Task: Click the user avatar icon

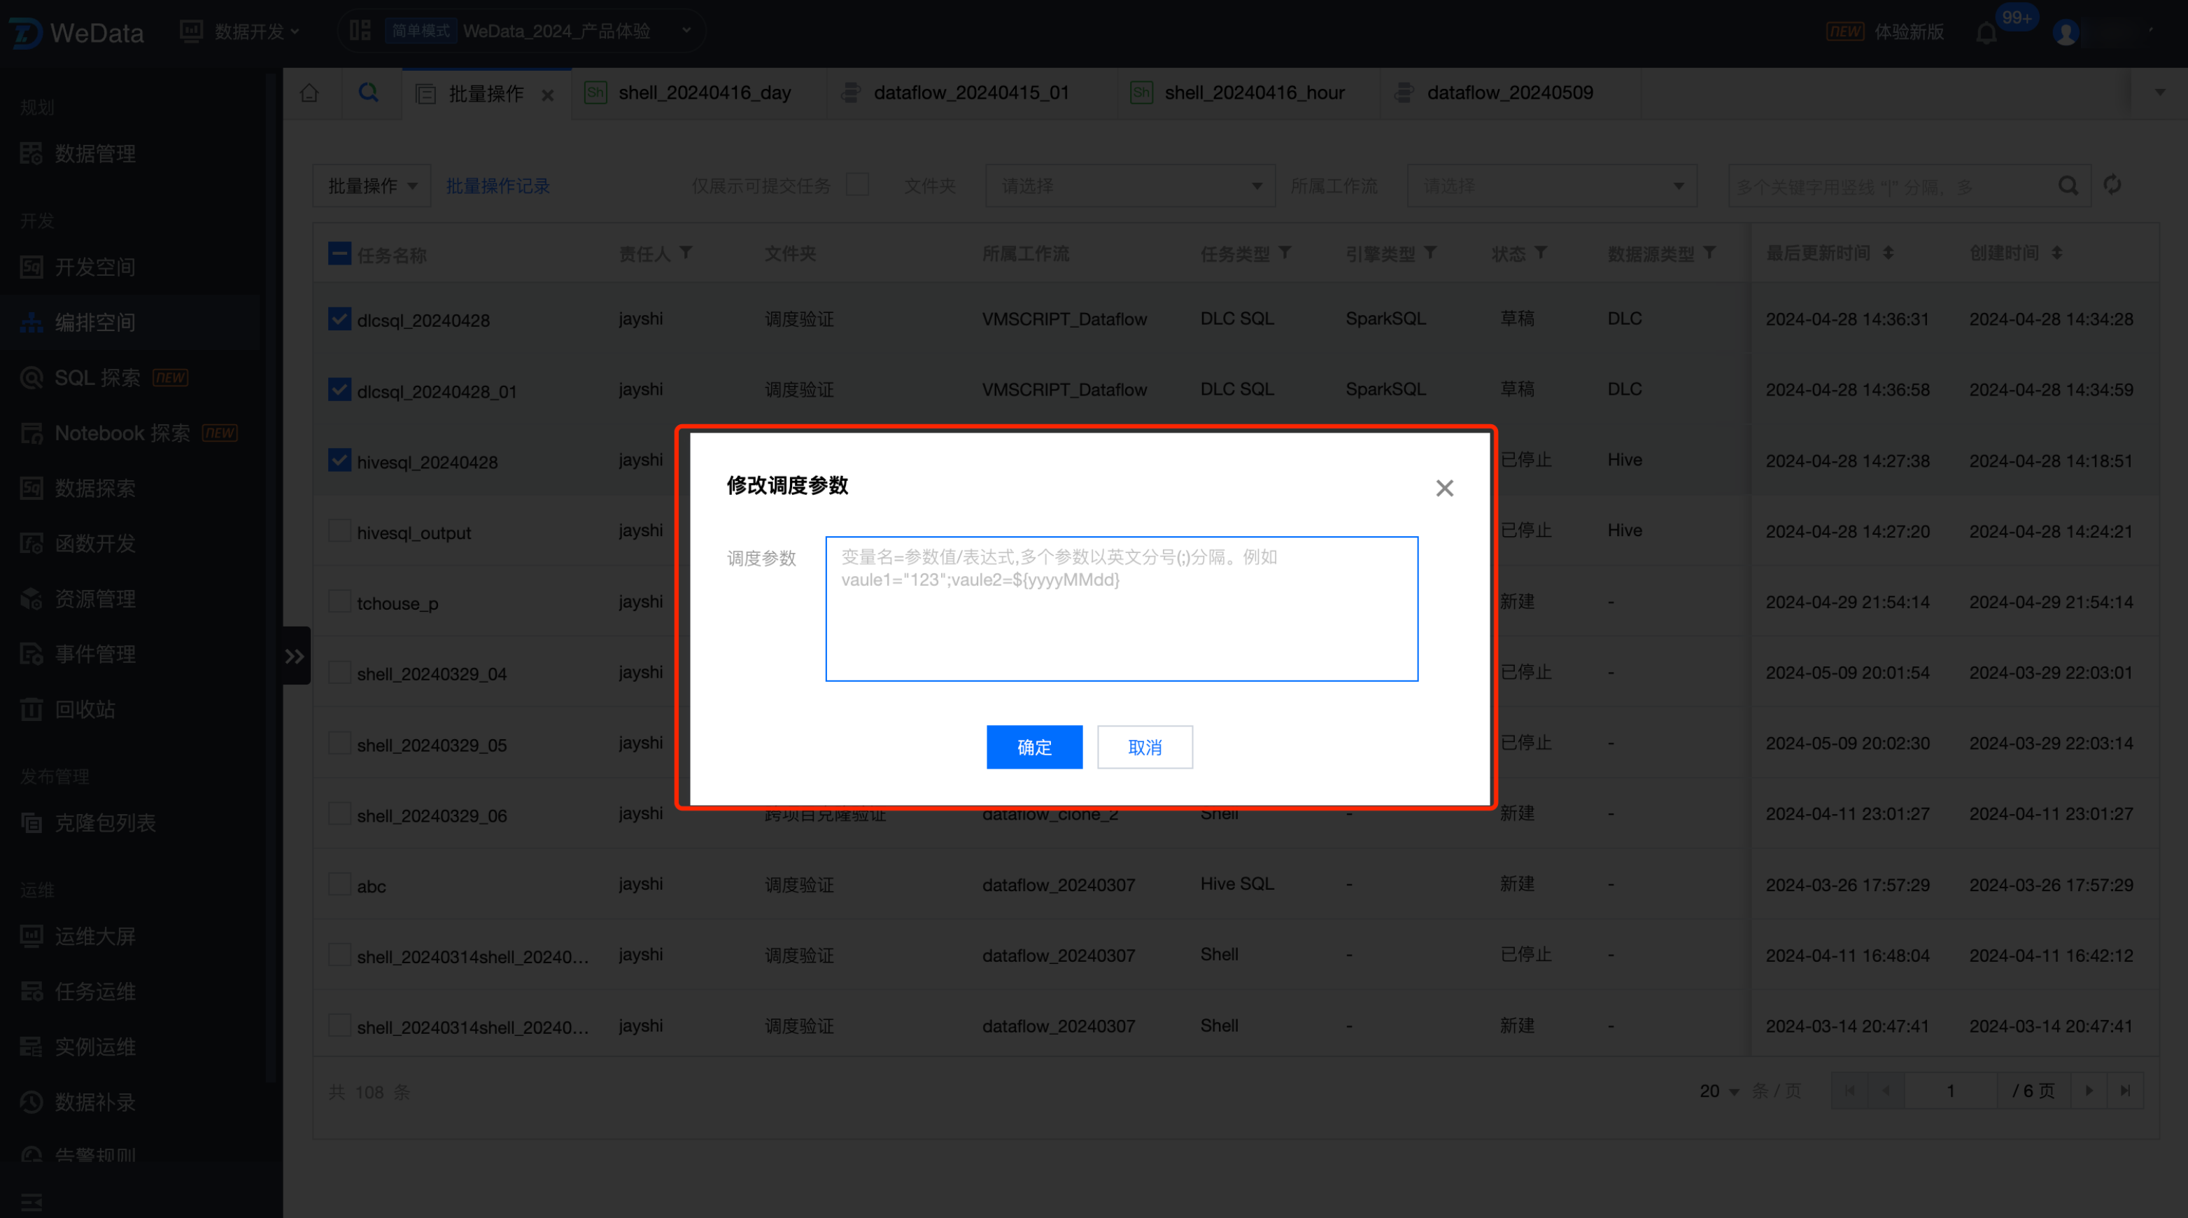Action: pos(2065,33)
